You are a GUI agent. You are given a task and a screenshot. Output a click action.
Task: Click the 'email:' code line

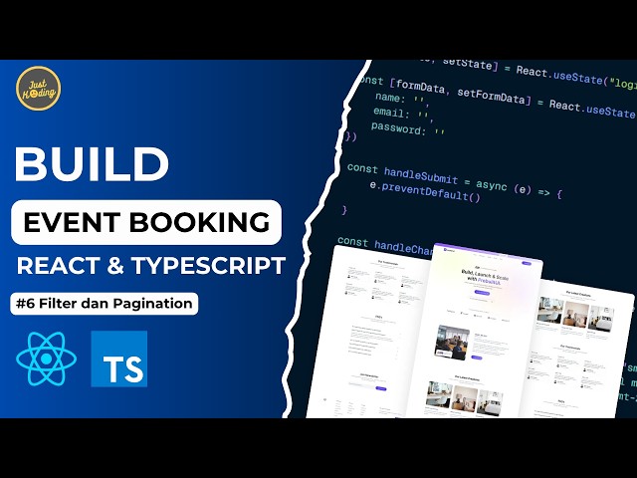click(404, 114)
